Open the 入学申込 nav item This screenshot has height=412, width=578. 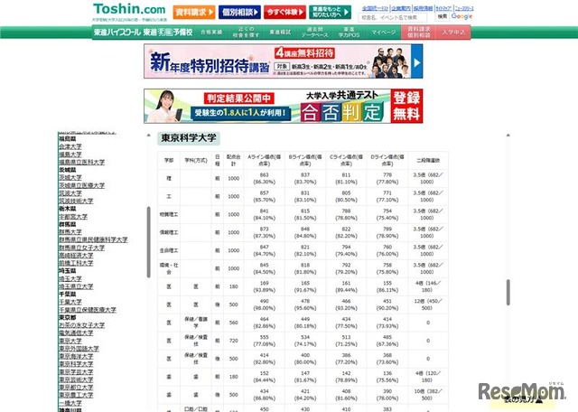453,33
